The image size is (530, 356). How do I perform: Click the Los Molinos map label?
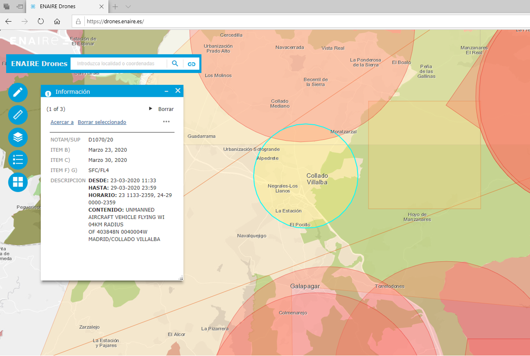218,75
